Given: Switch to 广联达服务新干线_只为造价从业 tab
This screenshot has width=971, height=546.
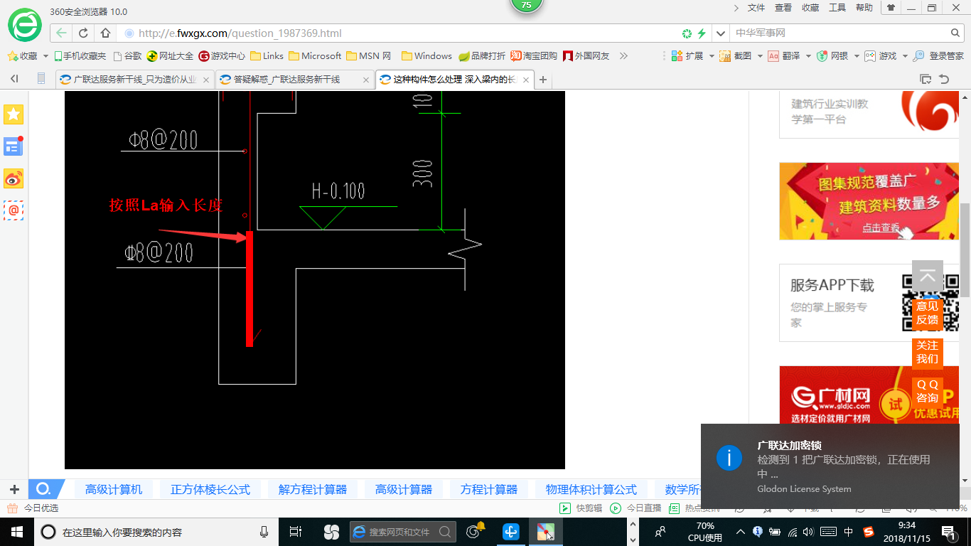Looking at the screenshot, I should point(134,80).
